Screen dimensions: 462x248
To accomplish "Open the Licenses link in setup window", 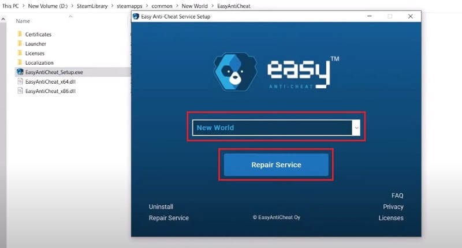I will (391, 218).
